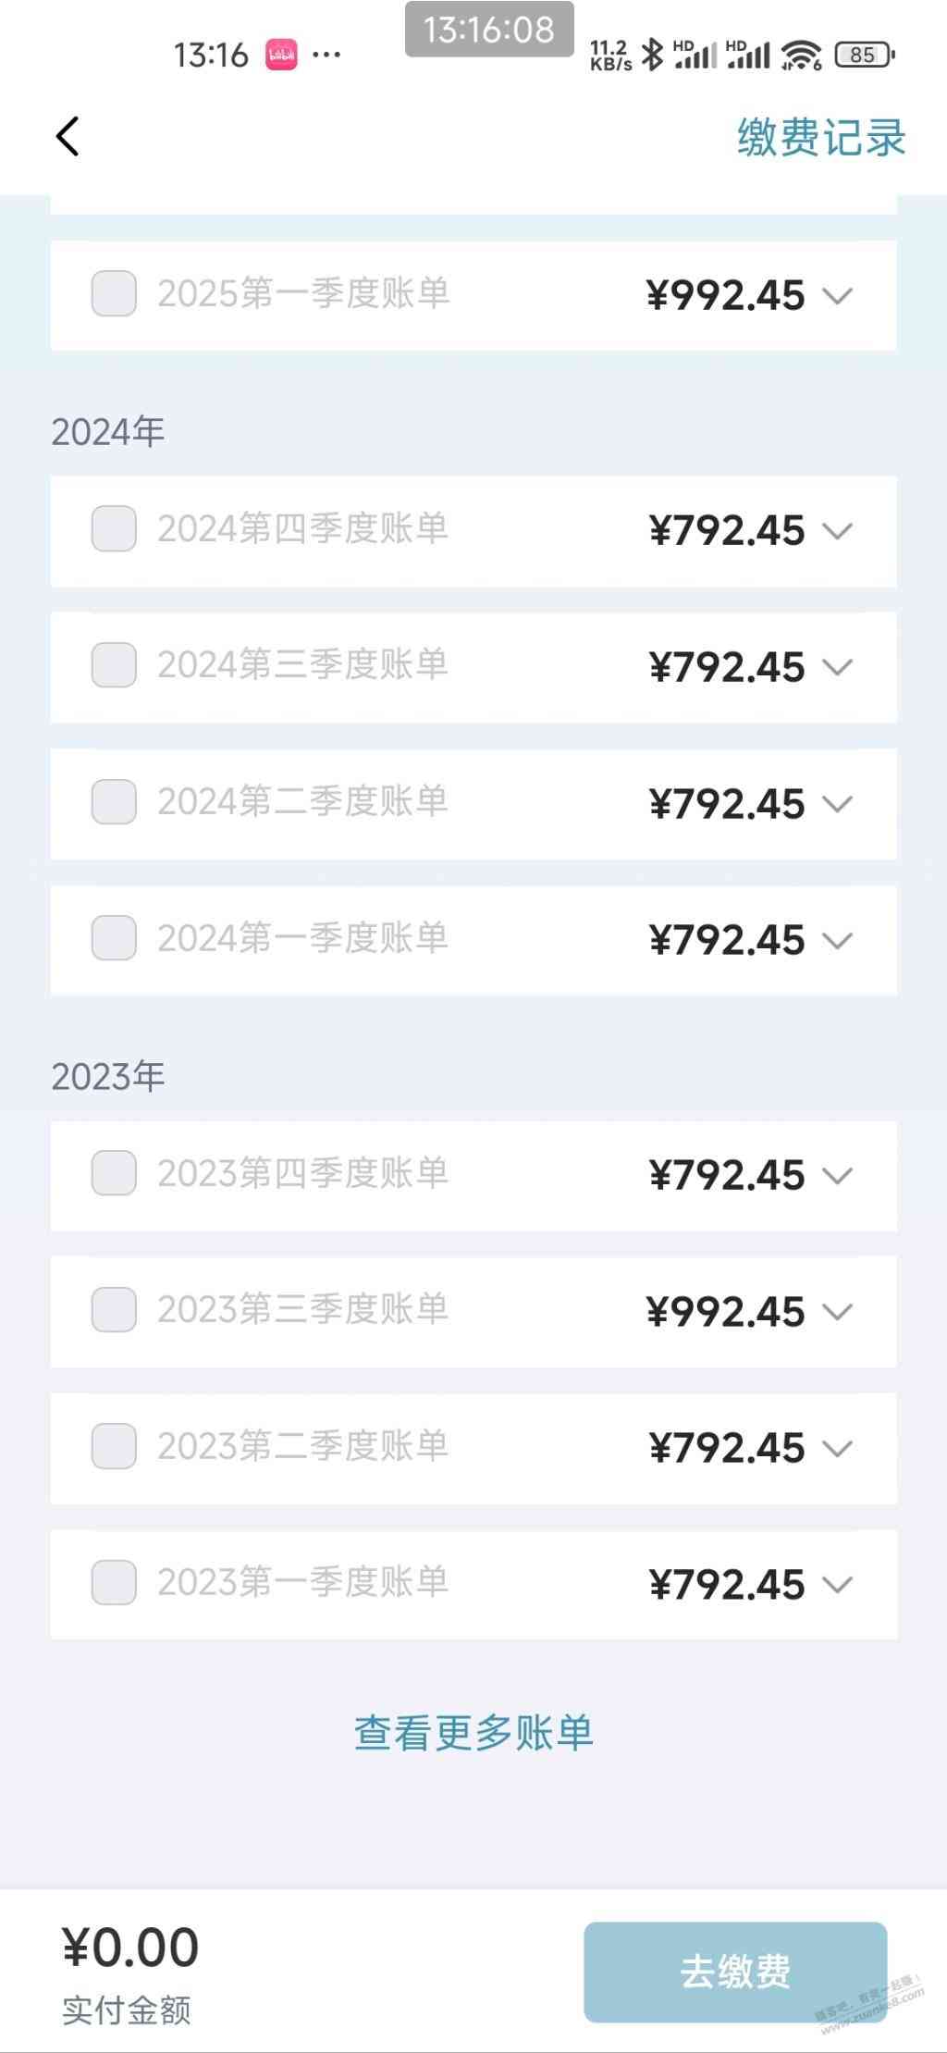Screen dimensions: 947x2053
Task: Tick the 2023第三季度账单 checkbox
Action: pos(114,1309)
